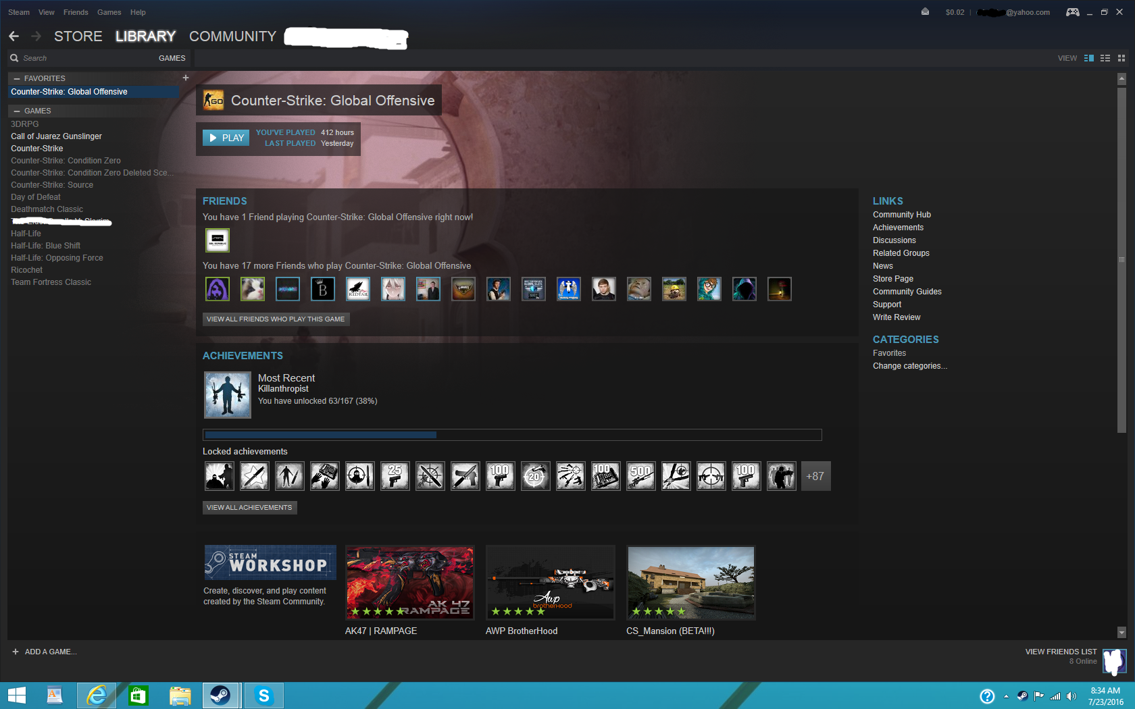Click locked achievement icon showing 25

tap(395, 476)
